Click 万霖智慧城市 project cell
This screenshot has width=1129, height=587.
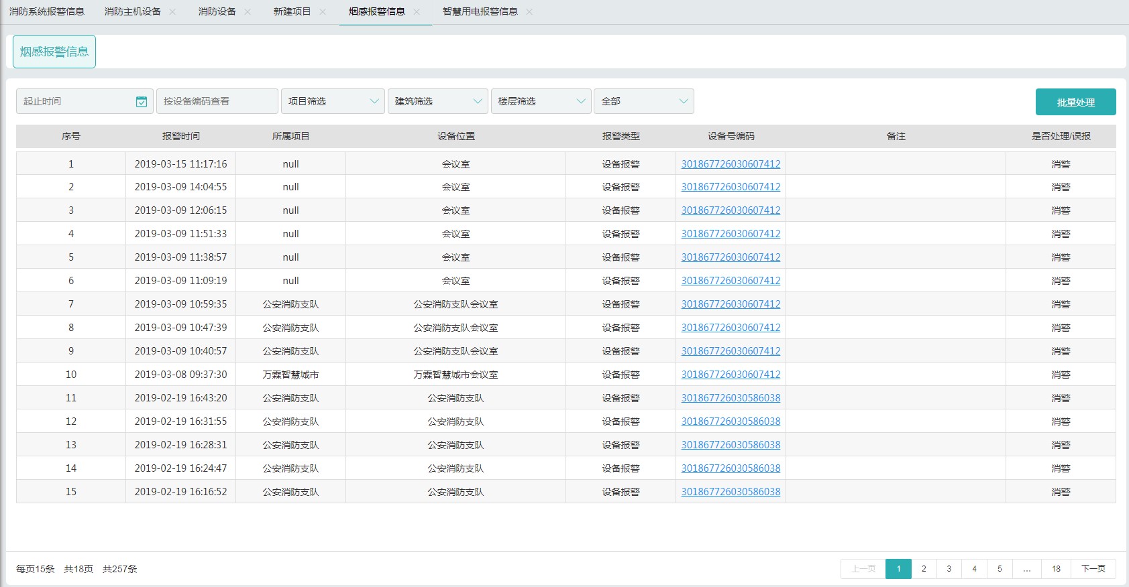click(290, 375)
